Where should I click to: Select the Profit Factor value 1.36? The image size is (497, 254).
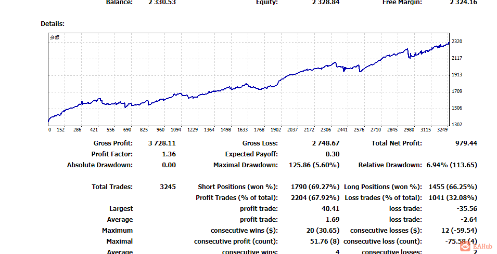(169, 154)
